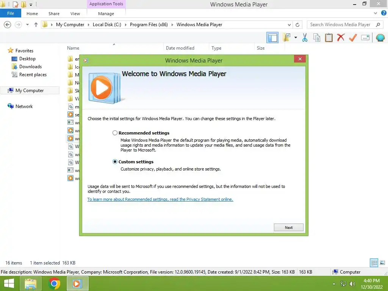Toggle the navigation pane layout button
This screenshot has height=291, width=388.
(x=272, y=38)
